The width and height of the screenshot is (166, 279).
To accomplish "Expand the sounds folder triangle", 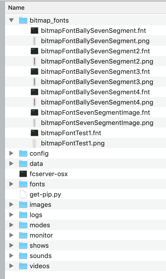I will pyautogui.click(x=11, y=256).
